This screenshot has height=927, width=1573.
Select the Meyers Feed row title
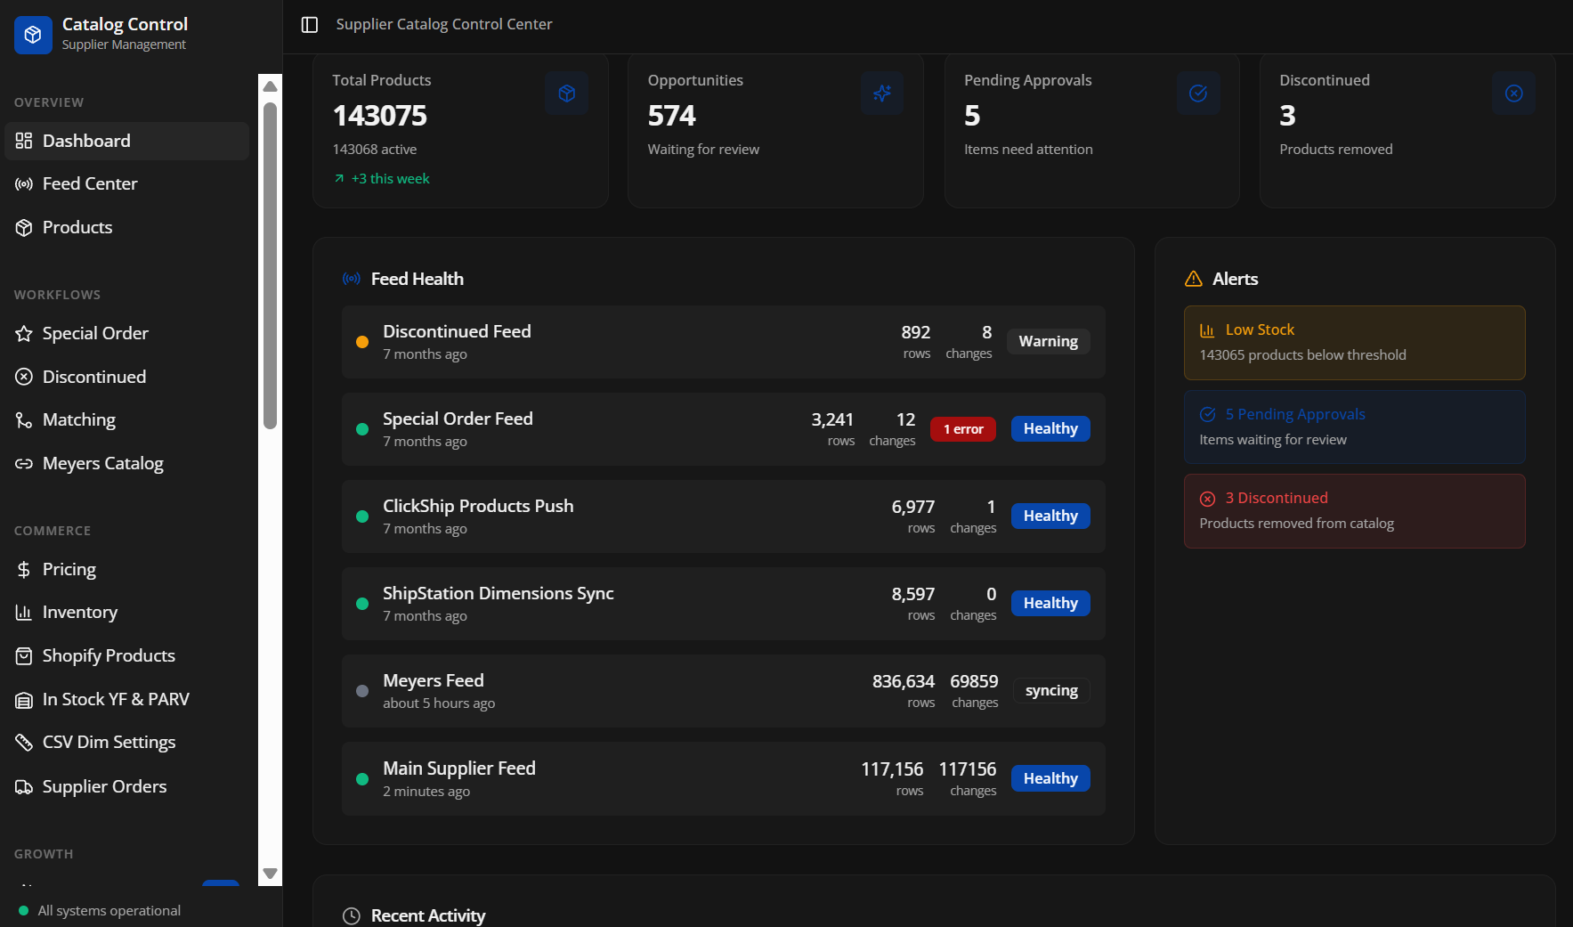pos(434,681)
